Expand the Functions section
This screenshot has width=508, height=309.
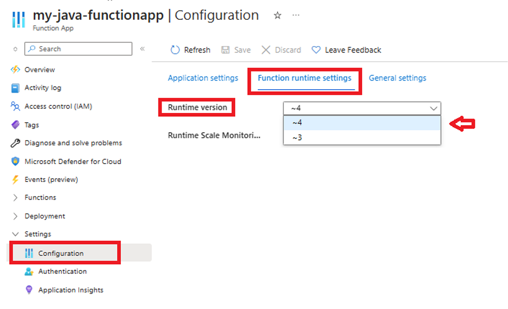coord(15,198)
